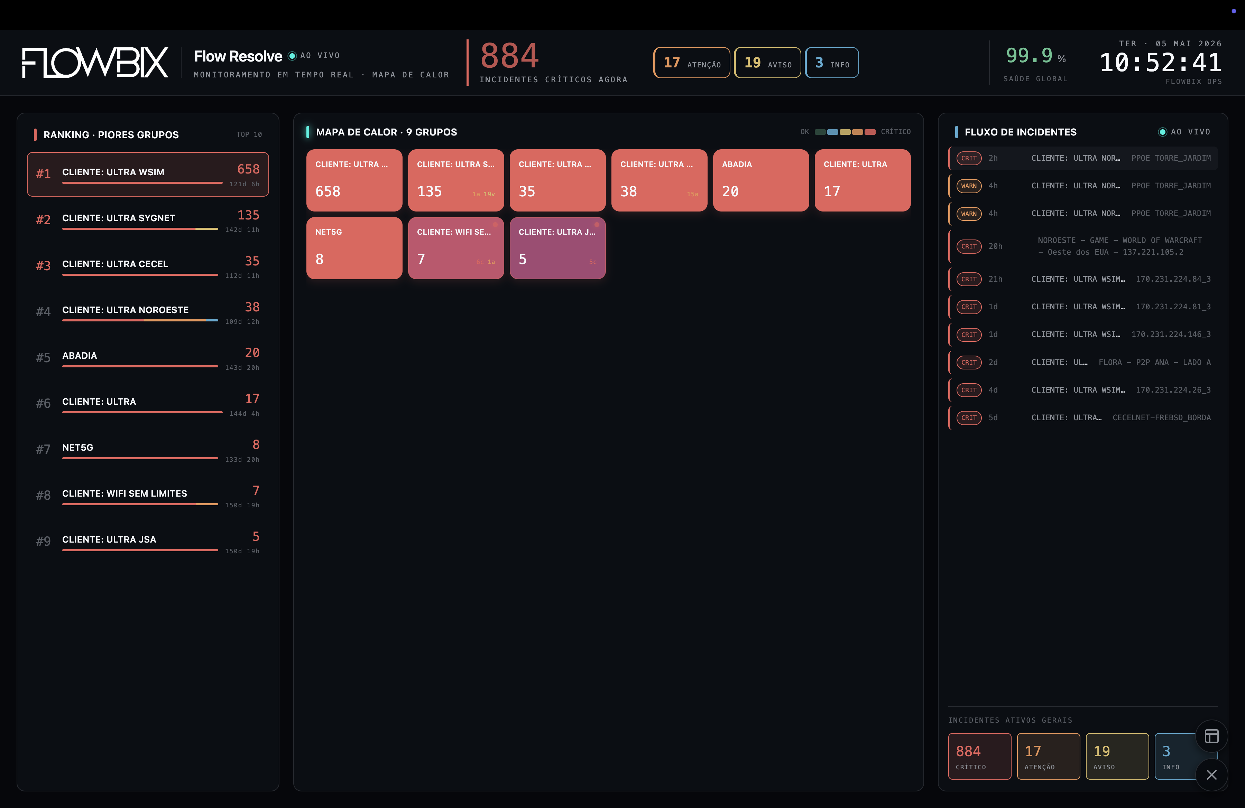Click CRIT badge of the 20h incident
The image size is (1245, 808).
click(969, 246)
